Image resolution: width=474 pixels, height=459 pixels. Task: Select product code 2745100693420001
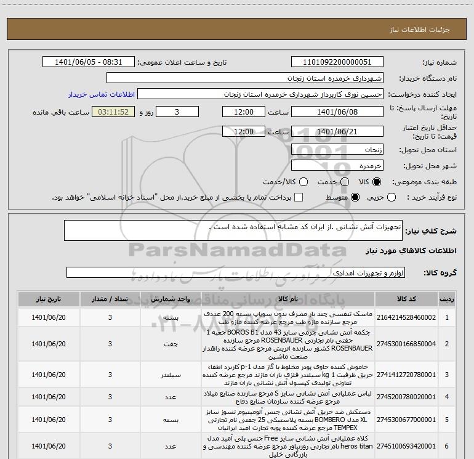click(406, 446)
